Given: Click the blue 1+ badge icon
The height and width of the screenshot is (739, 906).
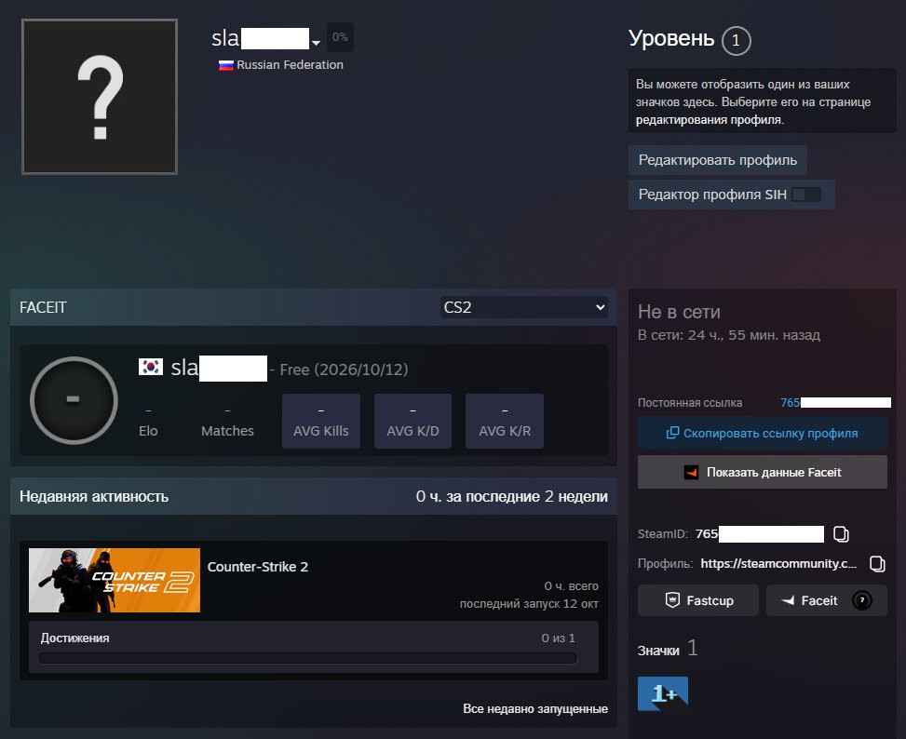Looking at the screenshot, I should pyautogui.click(x=663, y=693).
